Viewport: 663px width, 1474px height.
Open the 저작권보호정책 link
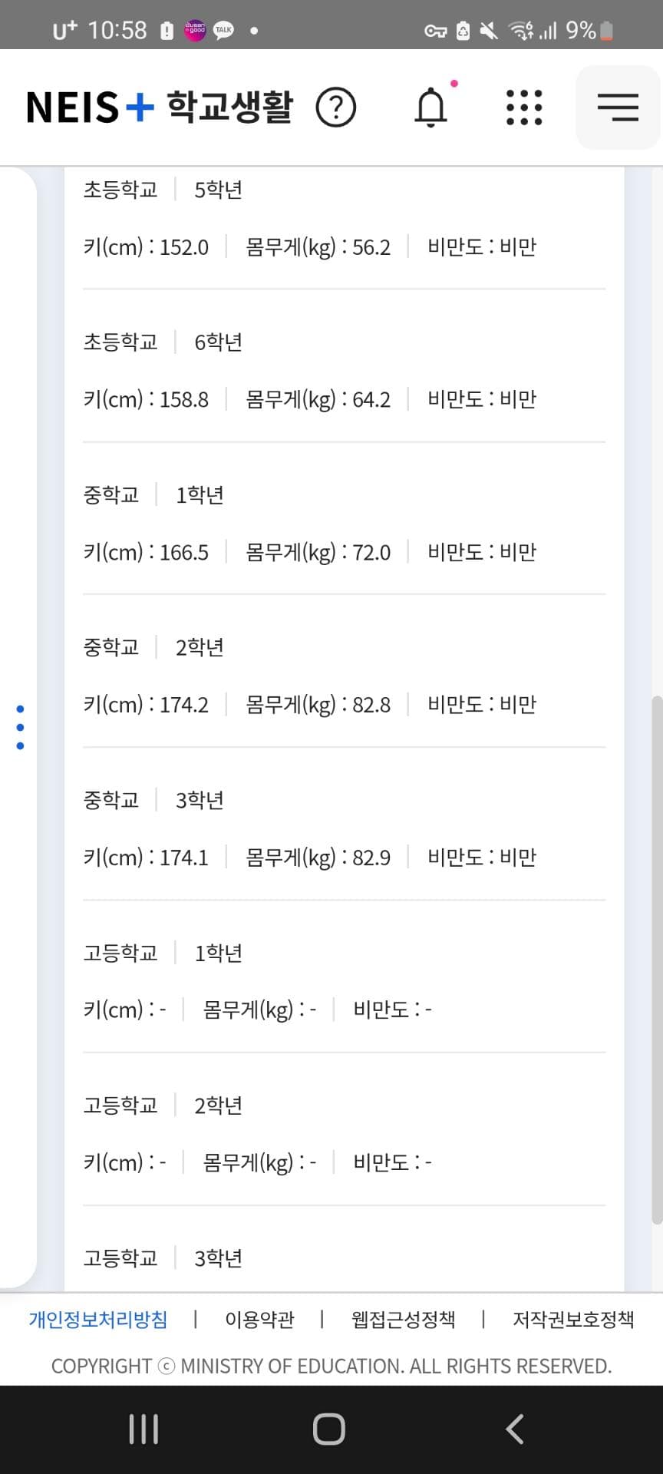tap(573, 1320)
